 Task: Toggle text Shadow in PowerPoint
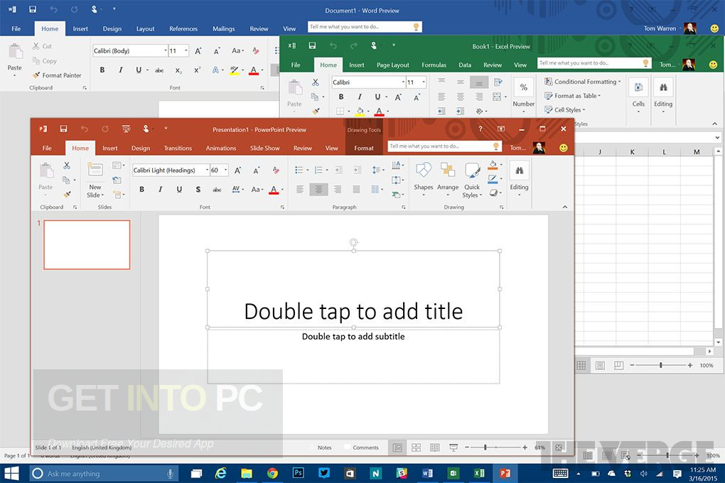click(x=198, y=189)
